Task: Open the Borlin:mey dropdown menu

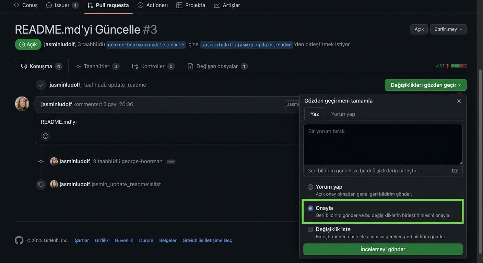Action: click(448, 29)
